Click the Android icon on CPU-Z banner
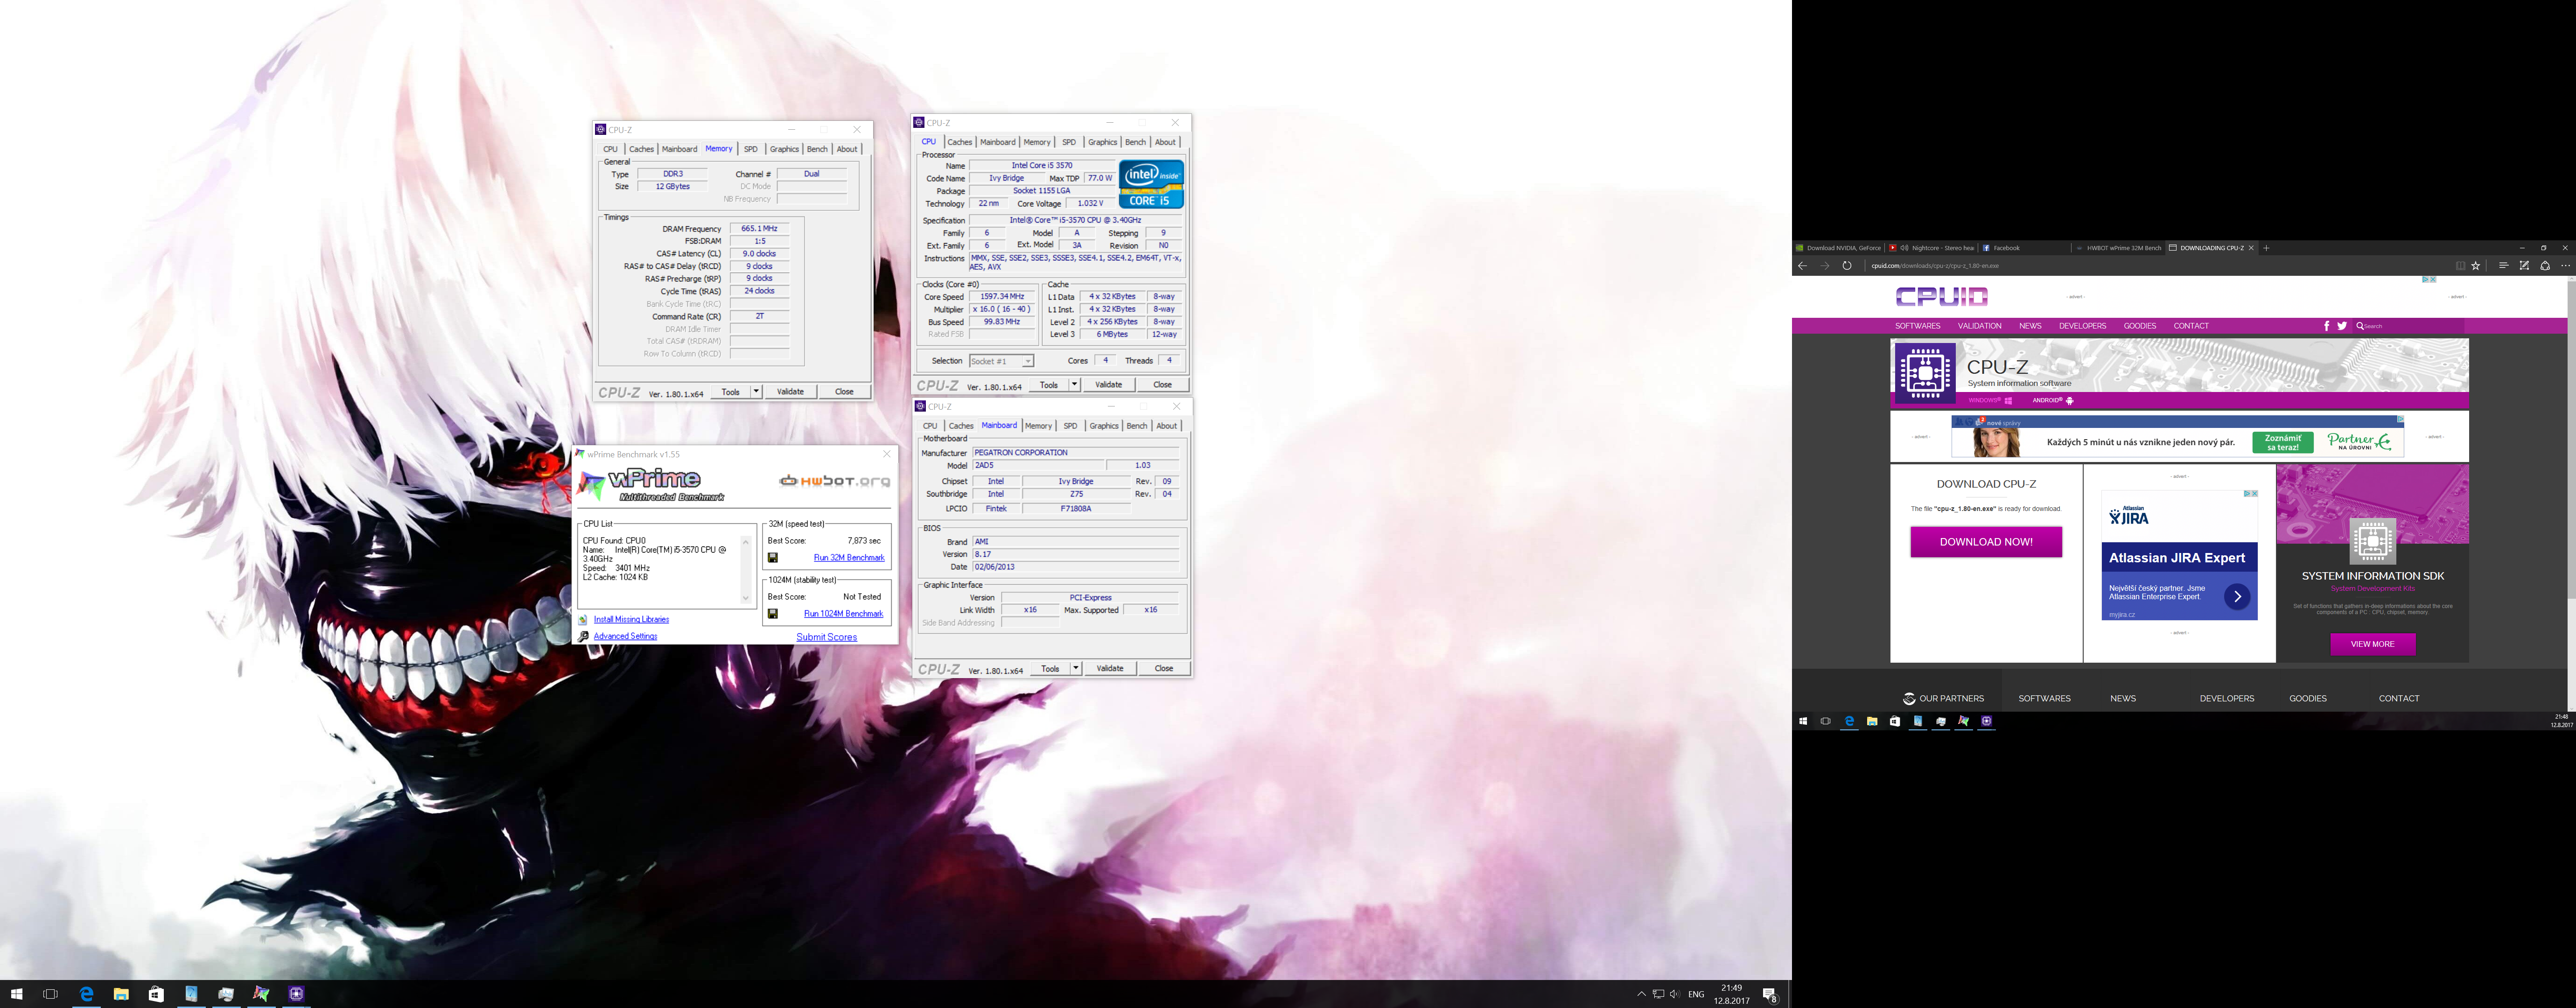The height and width of the screenshot is (1008, 2576). 2070,401
